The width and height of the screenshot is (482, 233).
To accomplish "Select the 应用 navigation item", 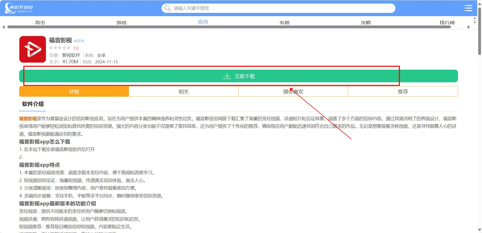I will (203, 22).
